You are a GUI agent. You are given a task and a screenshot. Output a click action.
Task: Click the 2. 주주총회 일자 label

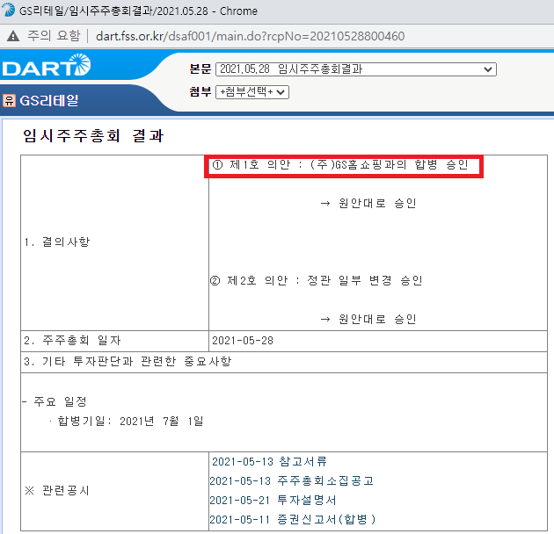point(72,341)
